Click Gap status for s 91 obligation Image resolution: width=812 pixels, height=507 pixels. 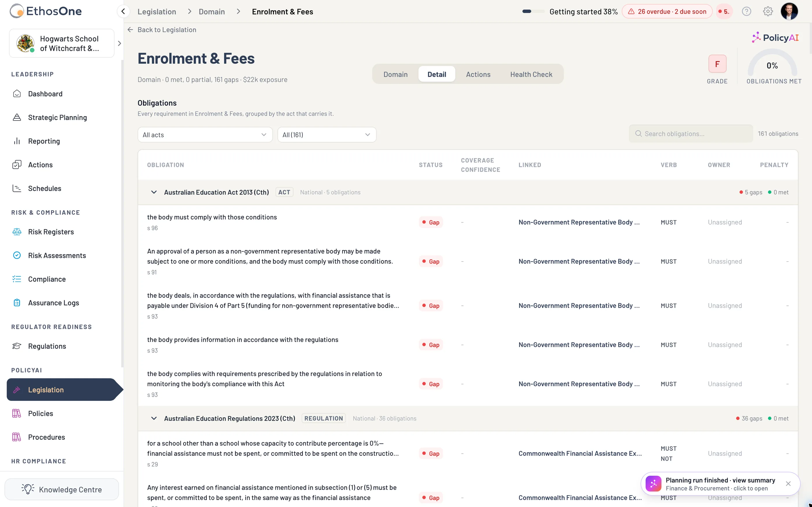click(x=431, y=262)
